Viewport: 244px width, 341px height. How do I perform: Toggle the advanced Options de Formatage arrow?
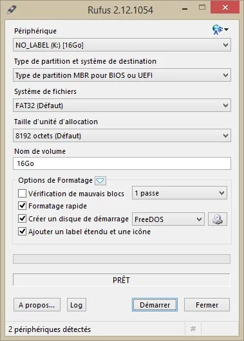coord(100,181)
